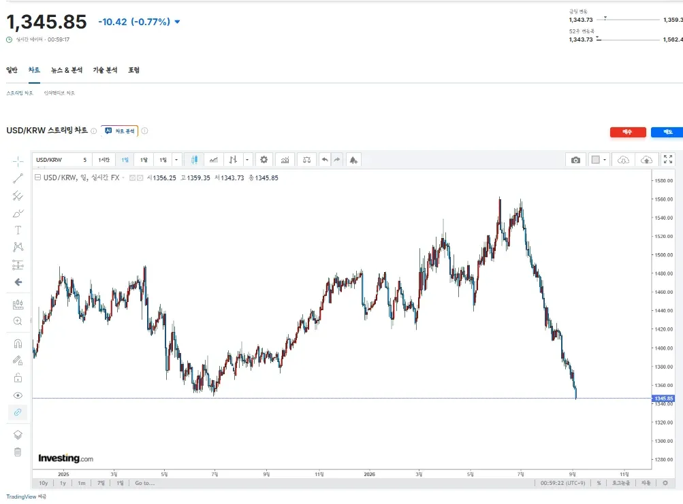
Task: Select the pitchfork drawing tool
Action: pyautogui.click(x=18, y=196)
